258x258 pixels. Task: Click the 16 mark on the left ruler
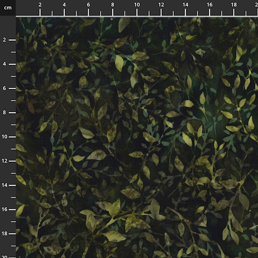coord(4,209)
